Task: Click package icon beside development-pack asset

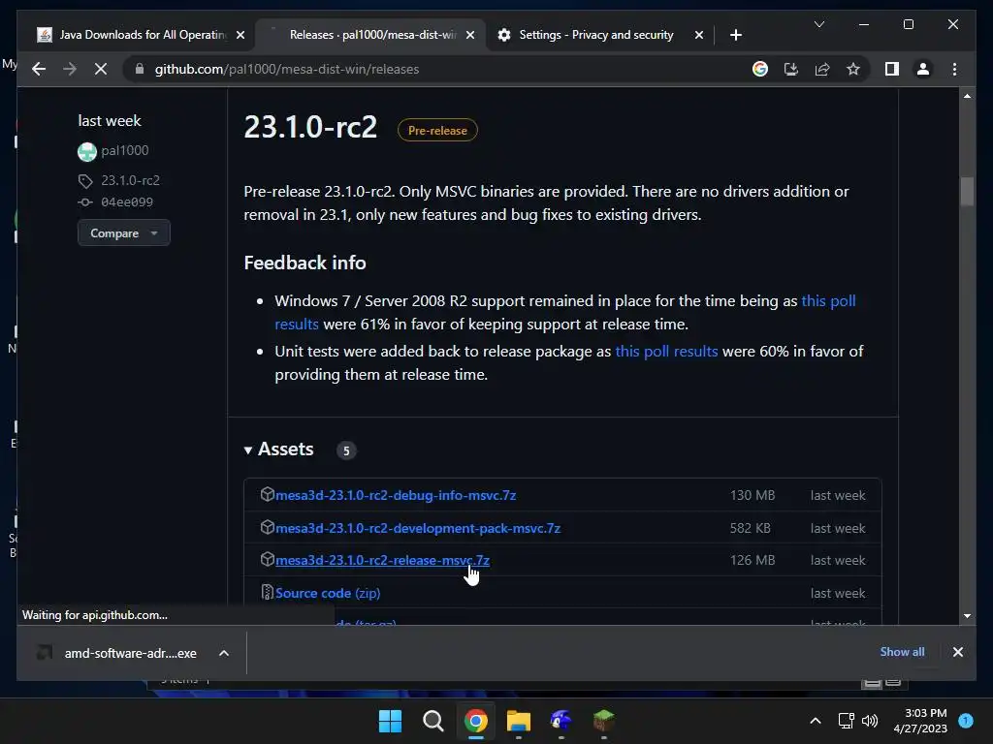Action: tap(268, 527)
